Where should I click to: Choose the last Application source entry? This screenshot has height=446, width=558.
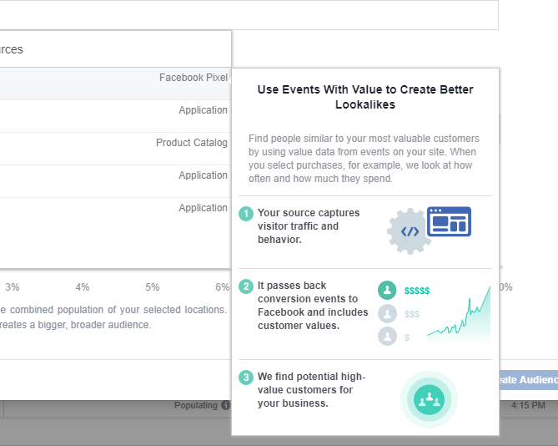tap(115, 214)
